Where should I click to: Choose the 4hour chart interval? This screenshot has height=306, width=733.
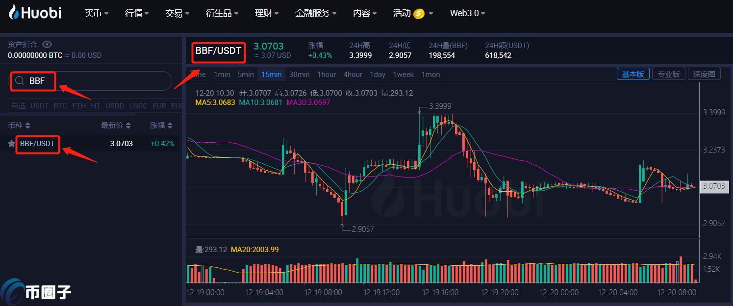tap(353, 75)
